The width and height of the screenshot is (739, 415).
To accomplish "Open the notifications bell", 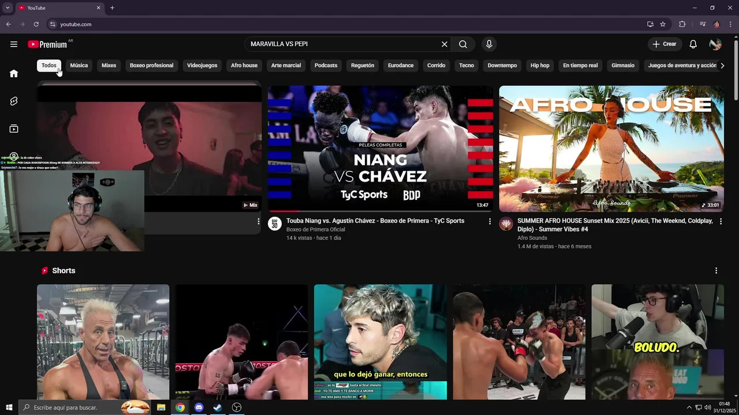I will pyautogui.click(x=693, y=44).
